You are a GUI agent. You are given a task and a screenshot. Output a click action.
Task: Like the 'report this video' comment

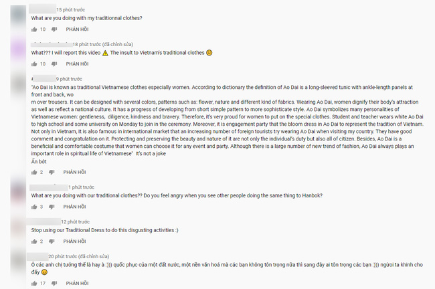click(34, 64)
